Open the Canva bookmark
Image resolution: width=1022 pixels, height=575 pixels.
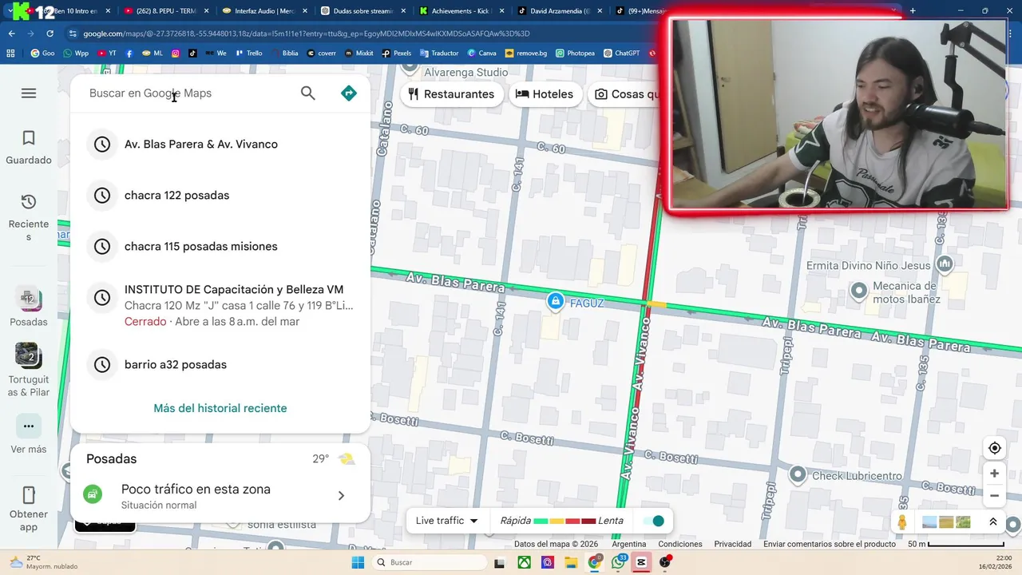click(x=481, y=54)
